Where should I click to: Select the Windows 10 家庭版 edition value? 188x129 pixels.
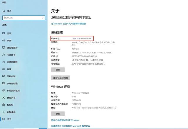coord(80,93)
